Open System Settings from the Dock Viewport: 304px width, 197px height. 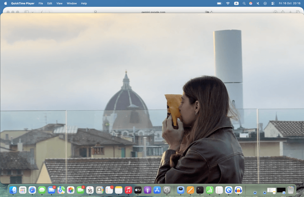click(x=167, y=190)
